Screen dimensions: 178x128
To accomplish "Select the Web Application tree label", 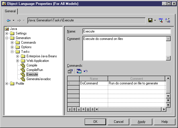I will [38, 61].
